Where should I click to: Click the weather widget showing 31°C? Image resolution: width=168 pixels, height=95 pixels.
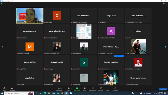tap(145, 93)
